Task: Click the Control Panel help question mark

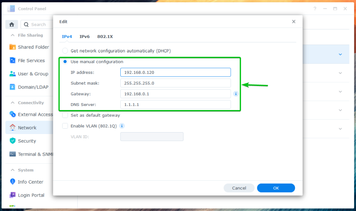Action: 315,9
